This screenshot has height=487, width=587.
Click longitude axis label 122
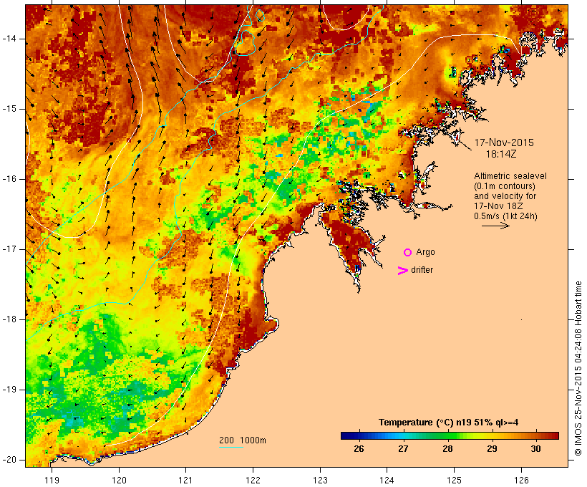click(253, 480)
